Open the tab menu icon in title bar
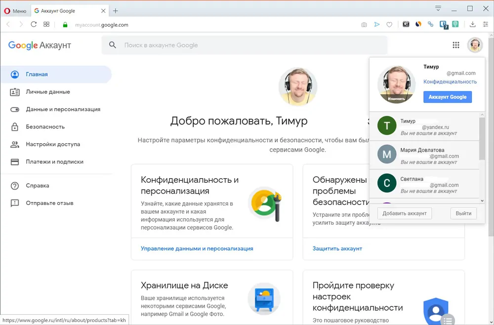Image resolution: width=494 pixels, height=325 pixels. tap(438, 8)
